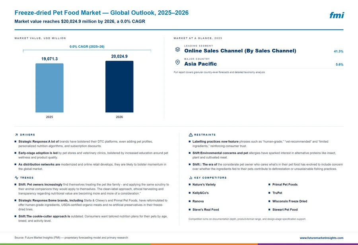Image resolution: width=358 pixels, height=245 pixels.
Task: Click the arrow icon next to Drivers
Action: (x=16, y=135)
